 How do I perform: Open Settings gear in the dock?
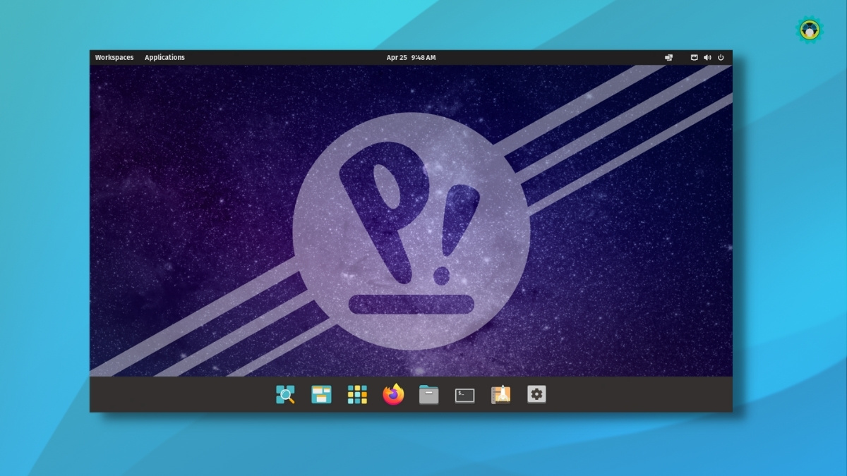coord(536,395)
